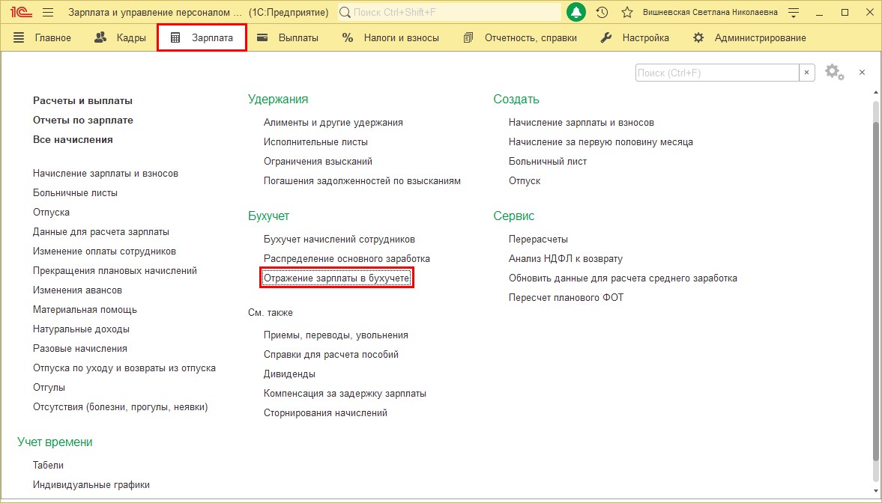Open service options dropdown beside user name
Screen dimensions: 882x503
tap(794, 13)
